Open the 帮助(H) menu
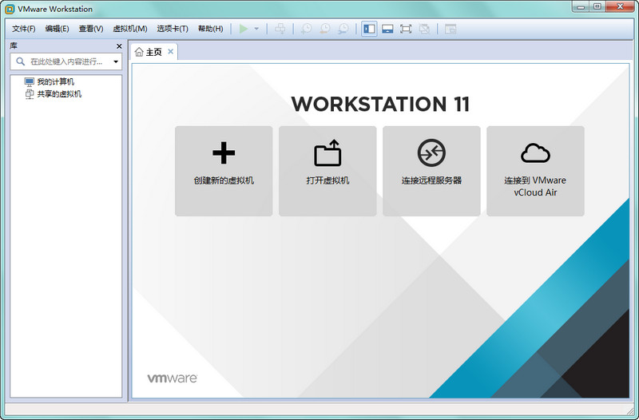This screenshot has width=639, height=420. pos(210,29)
